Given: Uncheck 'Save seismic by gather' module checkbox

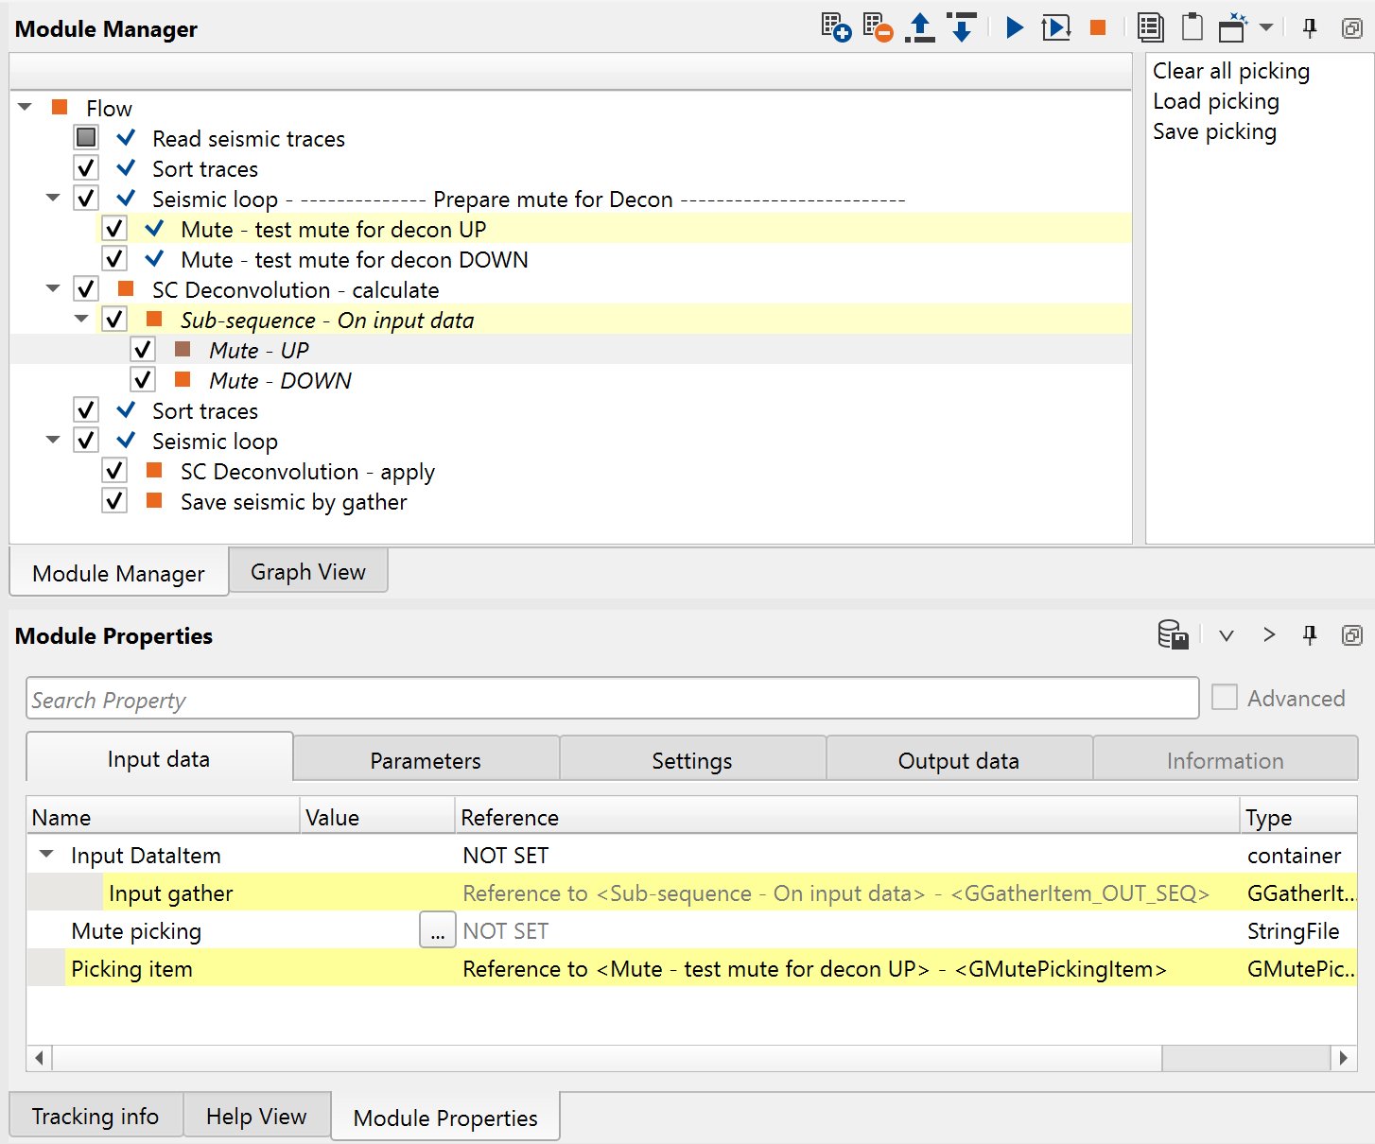Looking at the screenshot, I should tap(114, 501).
